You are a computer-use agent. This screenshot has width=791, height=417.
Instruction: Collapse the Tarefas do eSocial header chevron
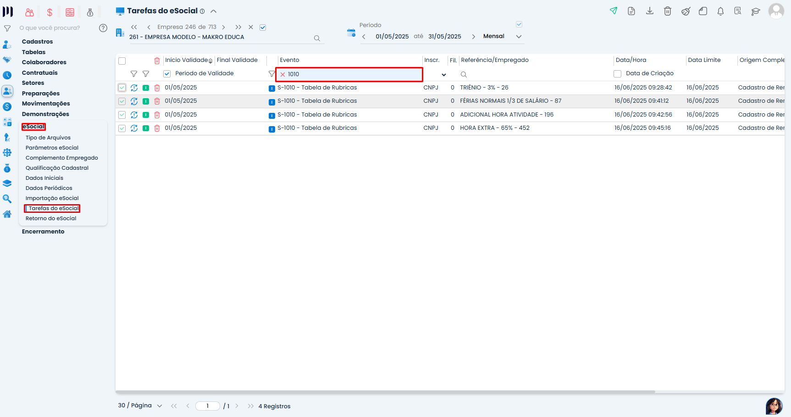[x=214, y=11]
